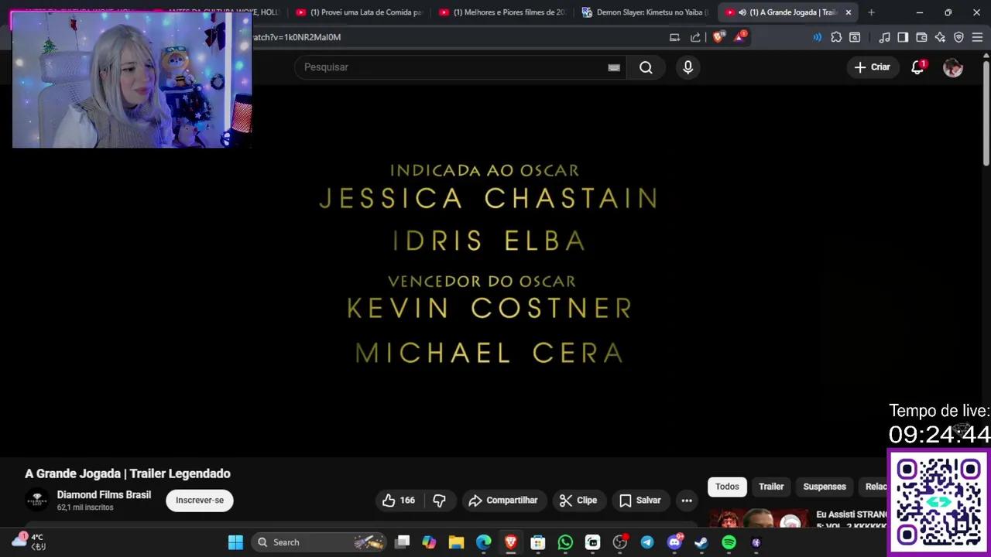The image size is (991, 557).
Task: Open the more actions three-dot menu
Action: [687, 501]
